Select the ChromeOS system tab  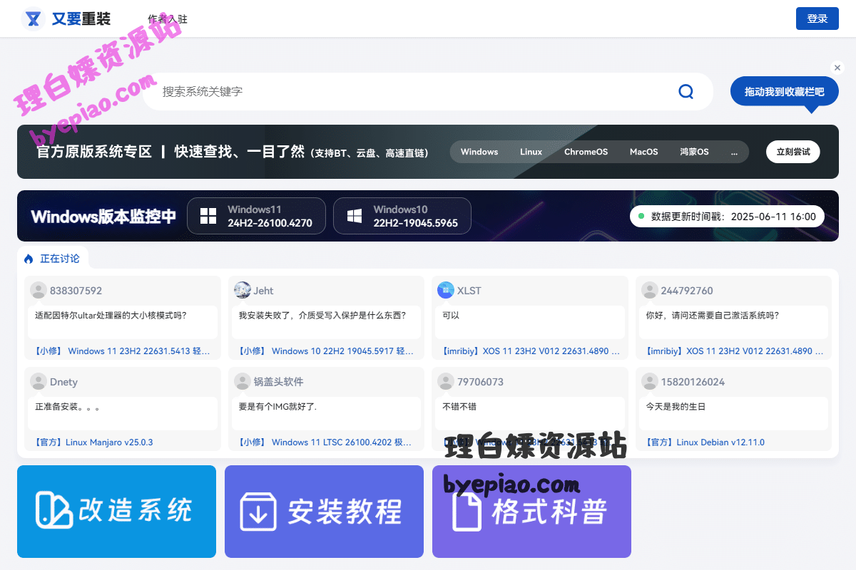click(586, 152)
